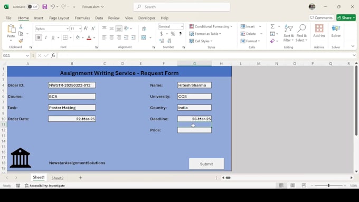359x202 pixels.
Task: Click the Copy icon
Action: pyautogui.click(x=21, y=34)
